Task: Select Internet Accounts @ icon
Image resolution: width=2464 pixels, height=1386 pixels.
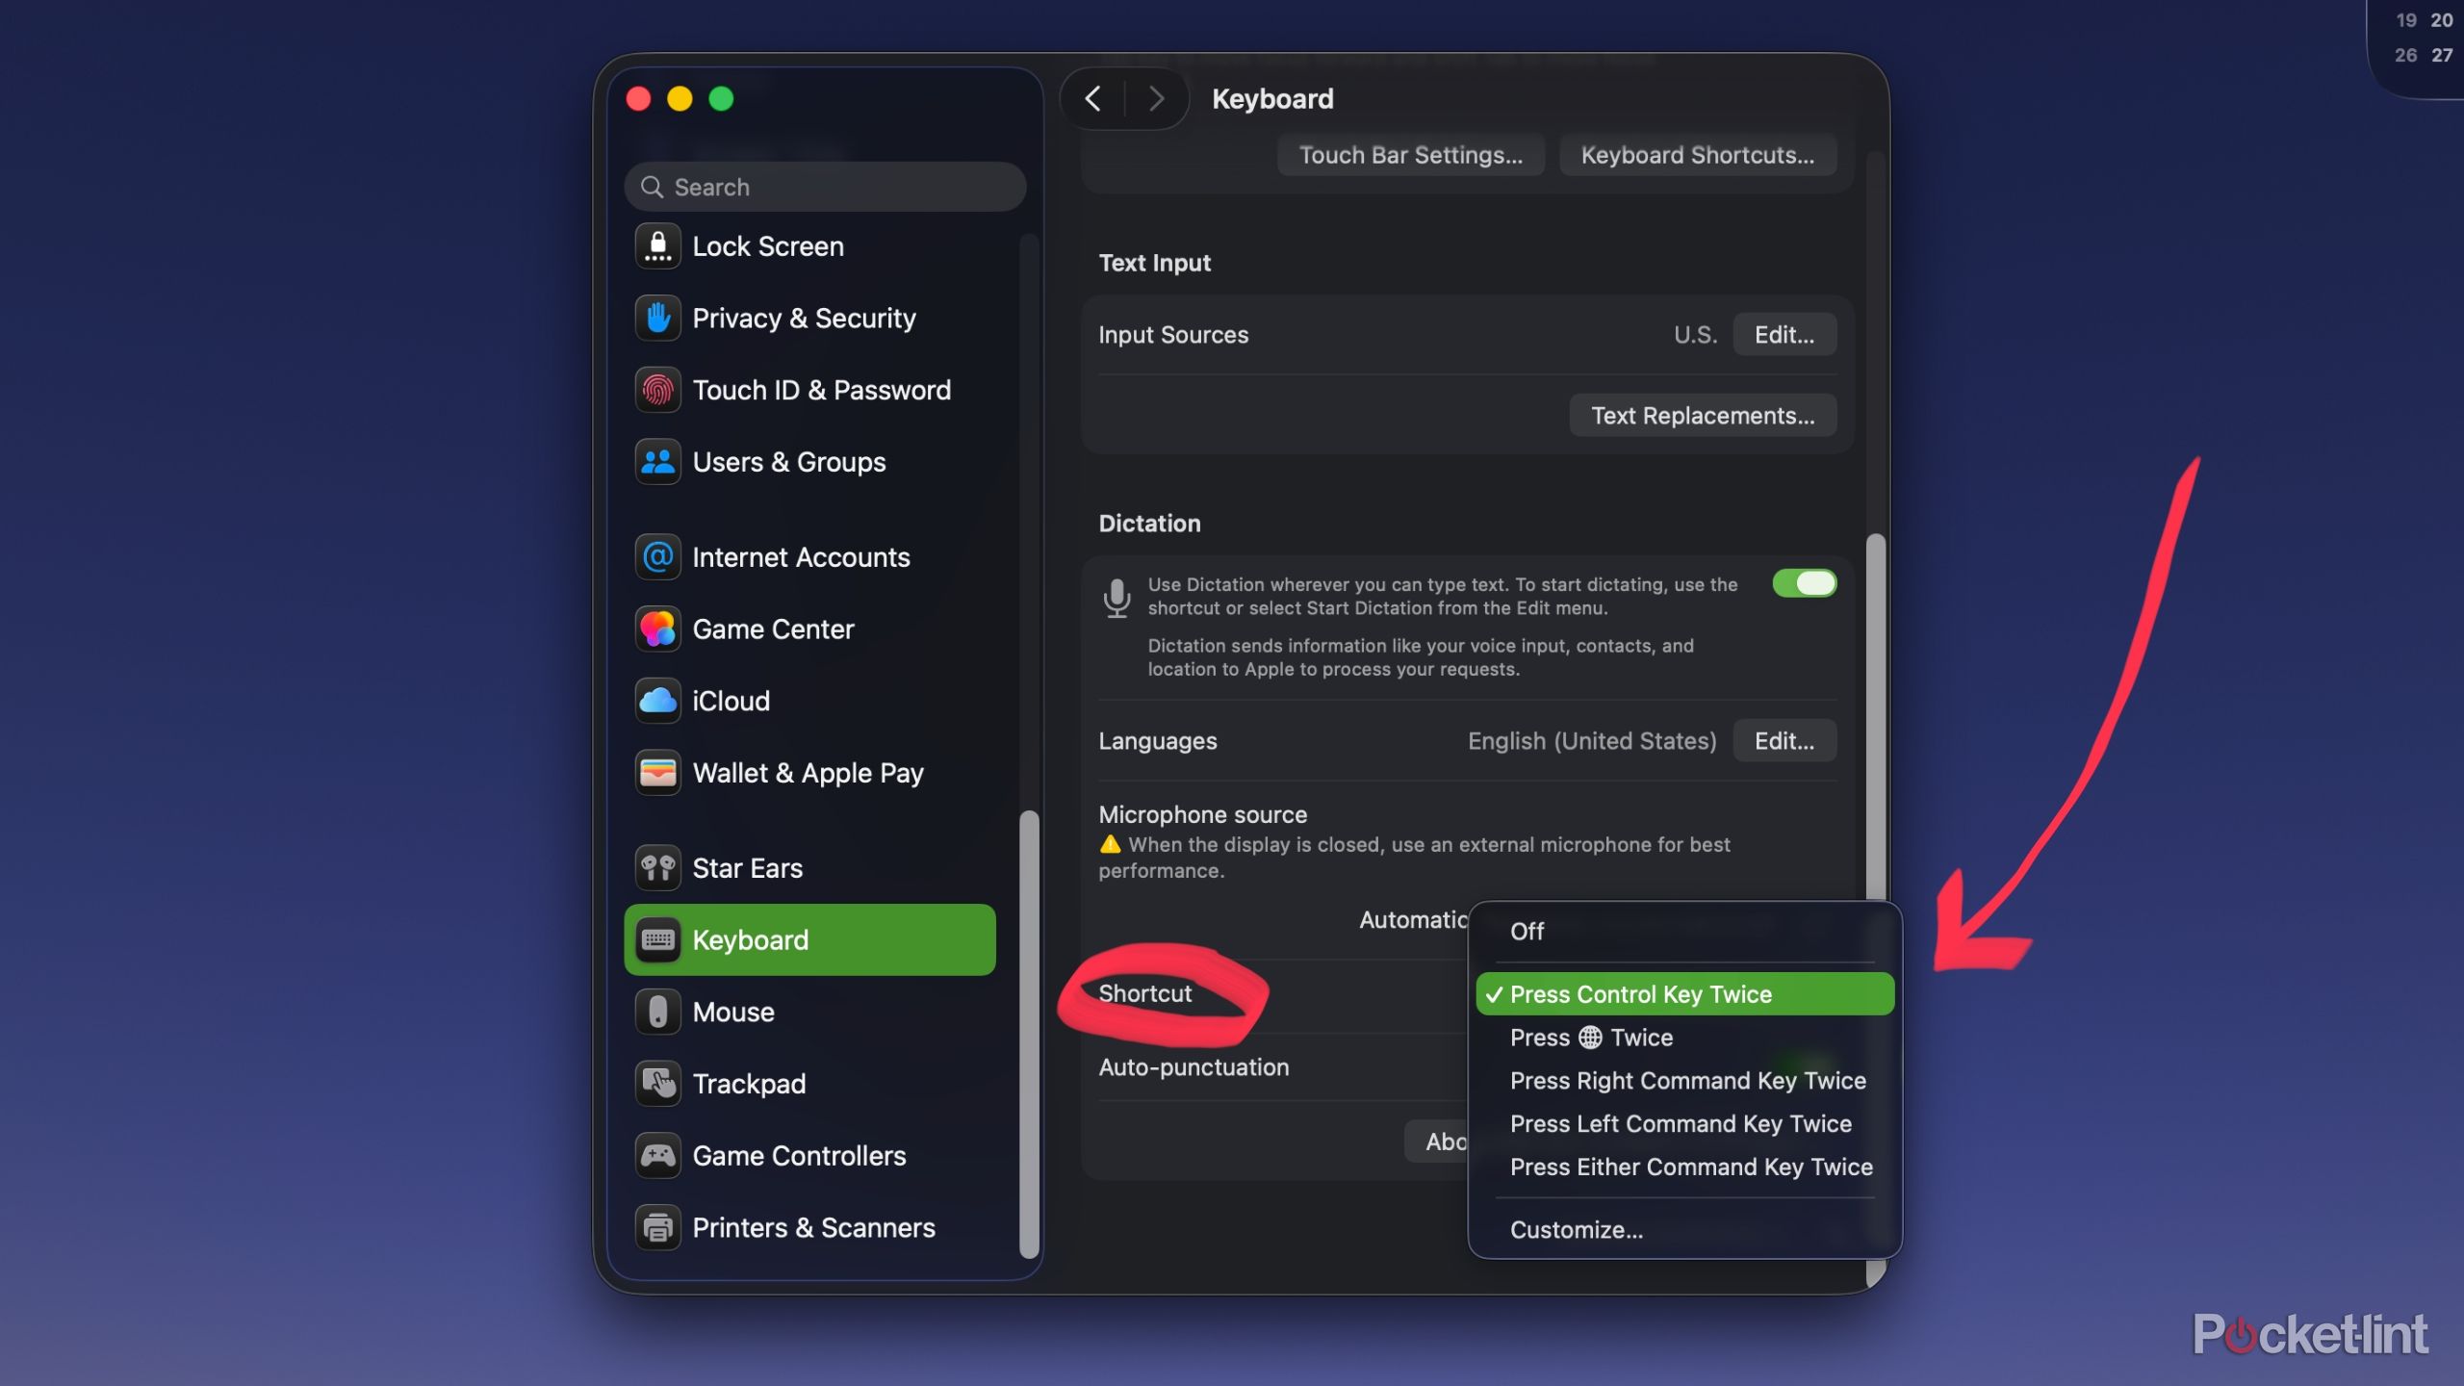Action: pyautogui.click(x=658, y=557)
